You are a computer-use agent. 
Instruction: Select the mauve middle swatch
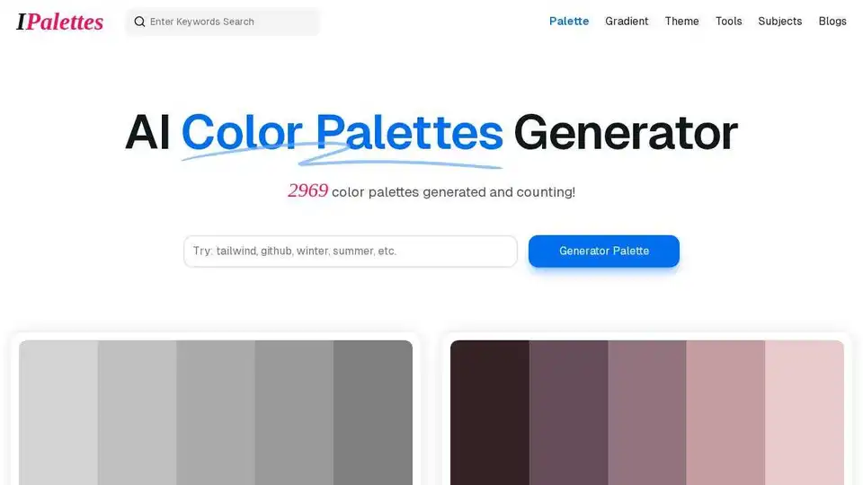point(647,412)
